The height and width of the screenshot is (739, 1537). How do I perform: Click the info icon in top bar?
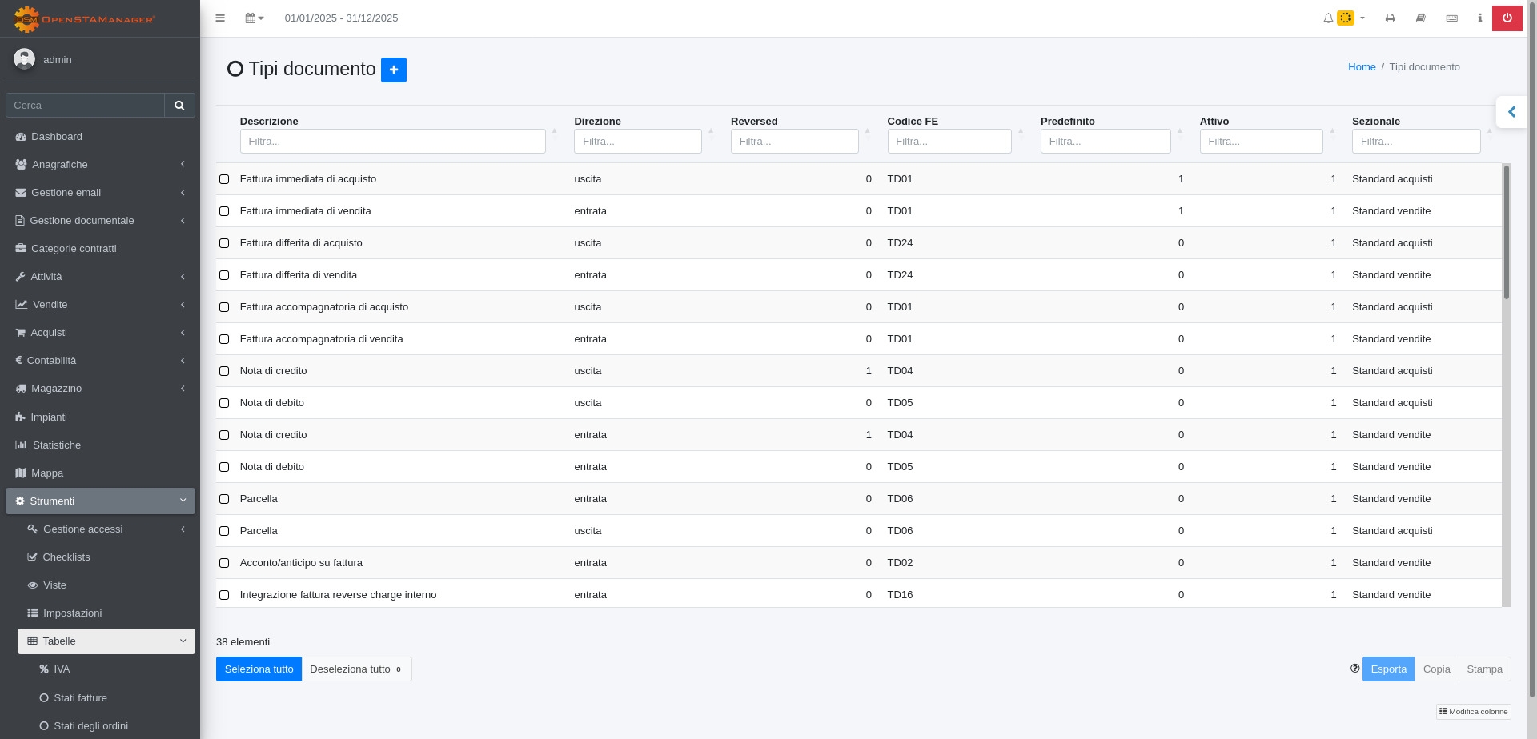[1479, 18]
